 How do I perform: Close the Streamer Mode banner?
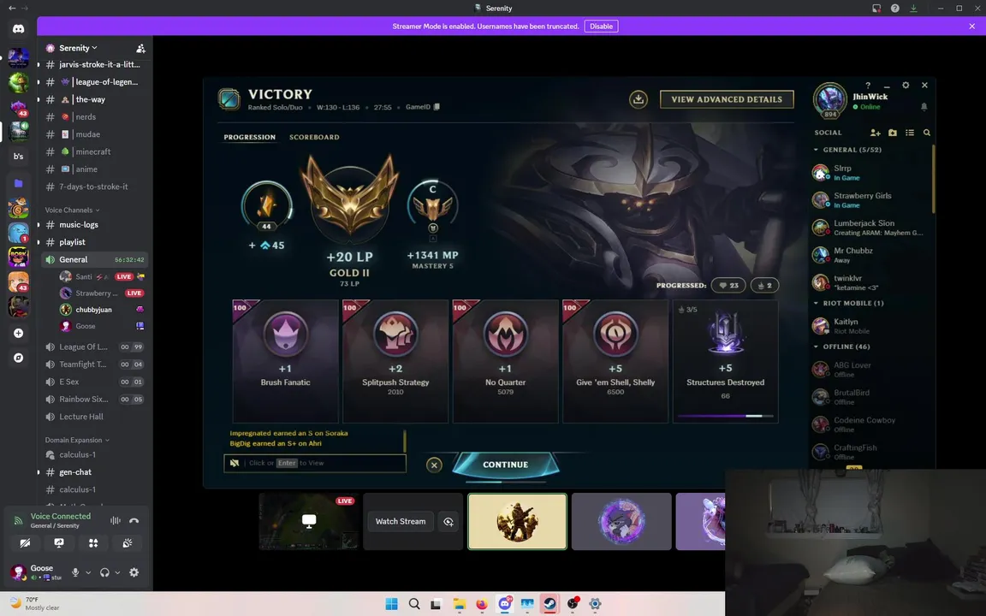pyautogui.click(x=972, y=27)
